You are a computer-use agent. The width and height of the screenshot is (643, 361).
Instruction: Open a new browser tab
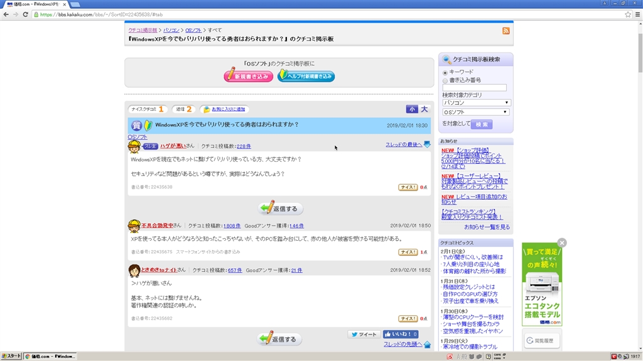[75, 4]
